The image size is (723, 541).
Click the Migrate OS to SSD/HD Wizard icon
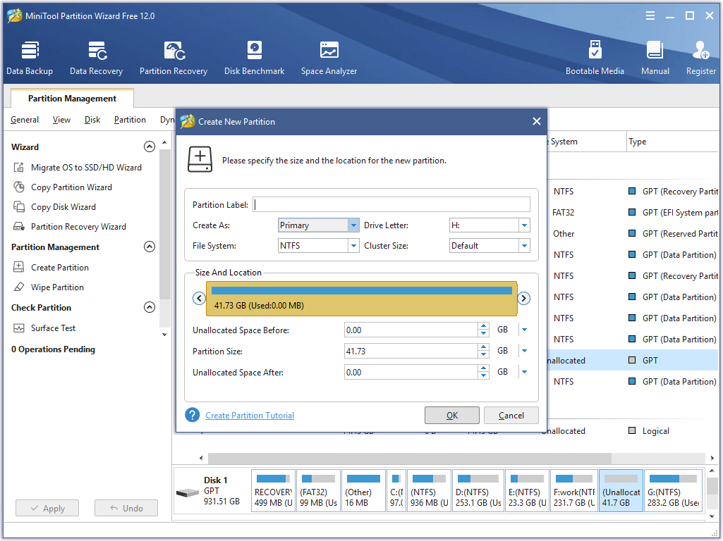coord(19,167)
